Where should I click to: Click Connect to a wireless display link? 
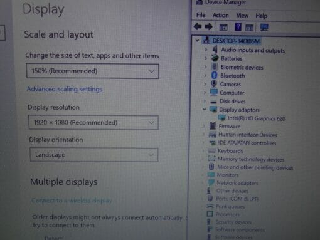[x=72, y=201]
